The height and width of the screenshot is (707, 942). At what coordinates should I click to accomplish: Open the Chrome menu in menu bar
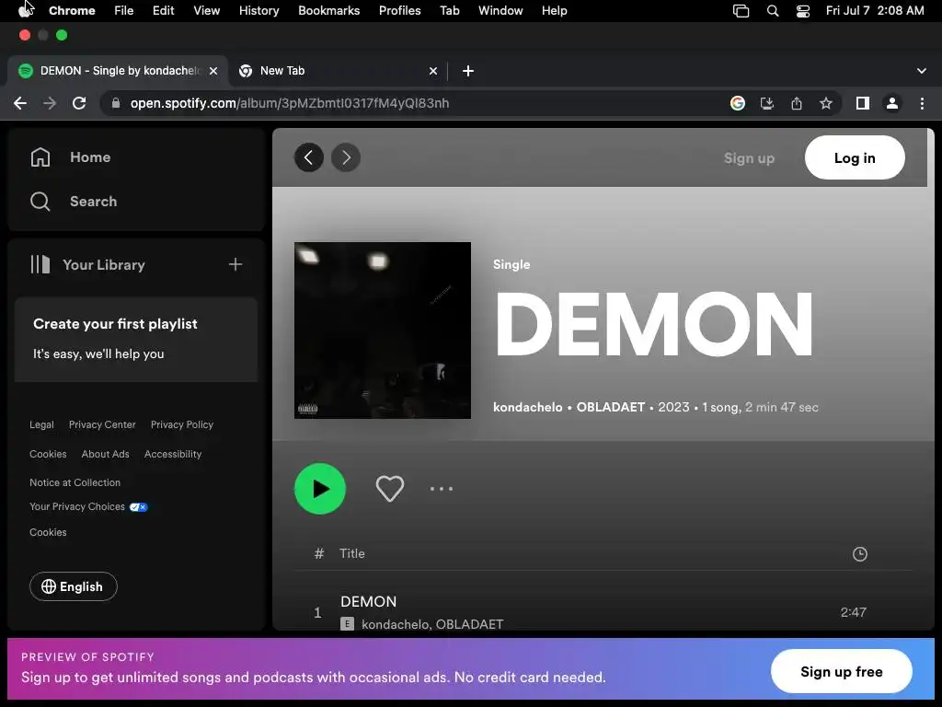coord(72,11)
